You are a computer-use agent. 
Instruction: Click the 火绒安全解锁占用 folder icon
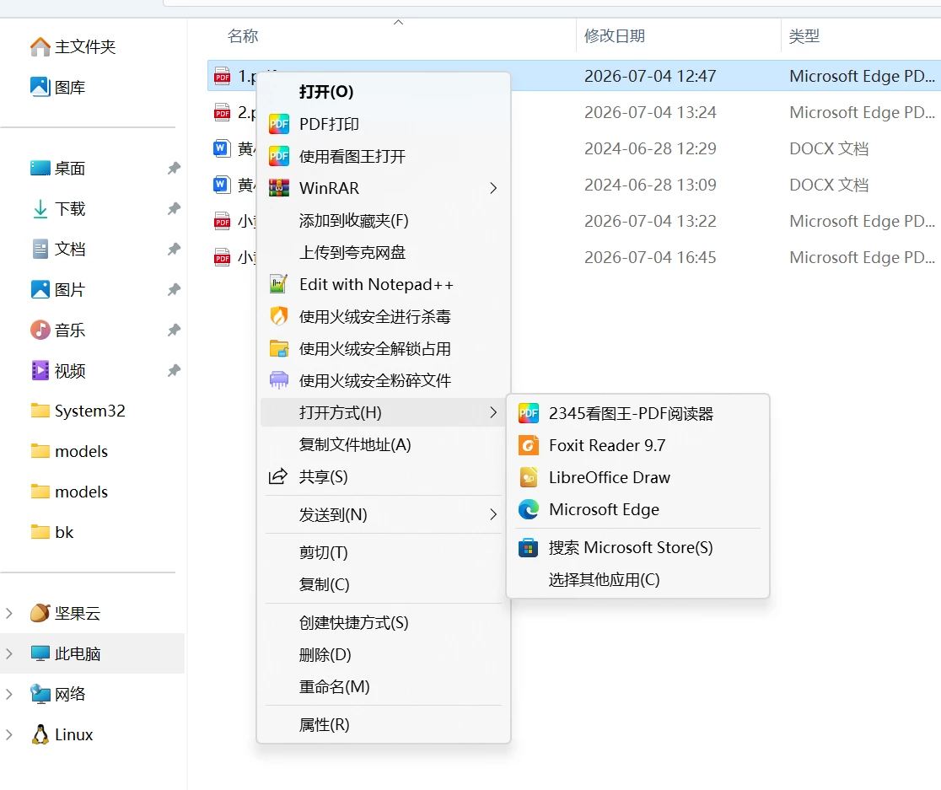click(x=279, y=348)
